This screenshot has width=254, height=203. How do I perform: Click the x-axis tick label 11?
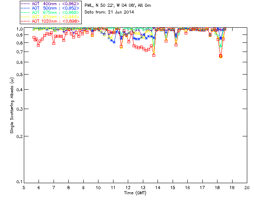click(x=113, y=188)
